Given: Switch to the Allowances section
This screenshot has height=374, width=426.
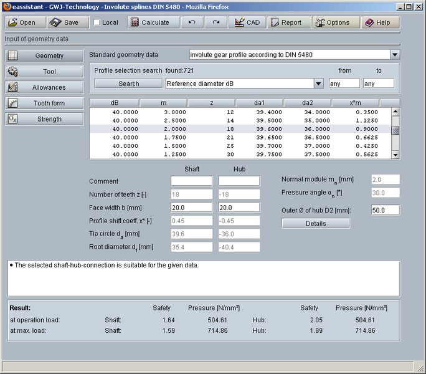Looking at the screenshot, I should point(44,87).
